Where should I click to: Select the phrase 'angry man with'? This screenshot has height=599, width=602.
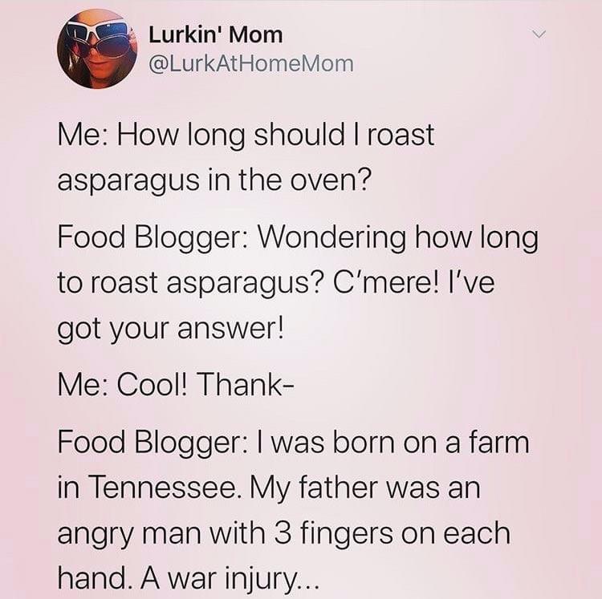(x=161, y=534)
